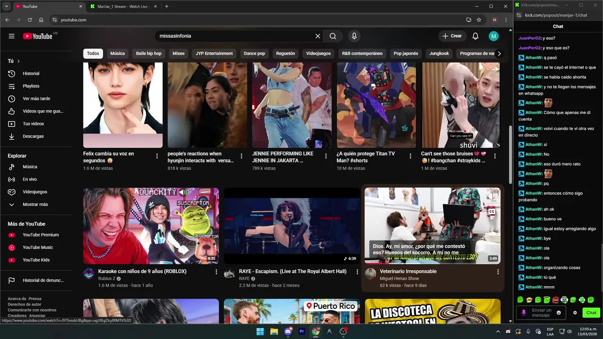The image size is (603, 339).
Task: Select the Música filter chip
Action: coord(117,54)
